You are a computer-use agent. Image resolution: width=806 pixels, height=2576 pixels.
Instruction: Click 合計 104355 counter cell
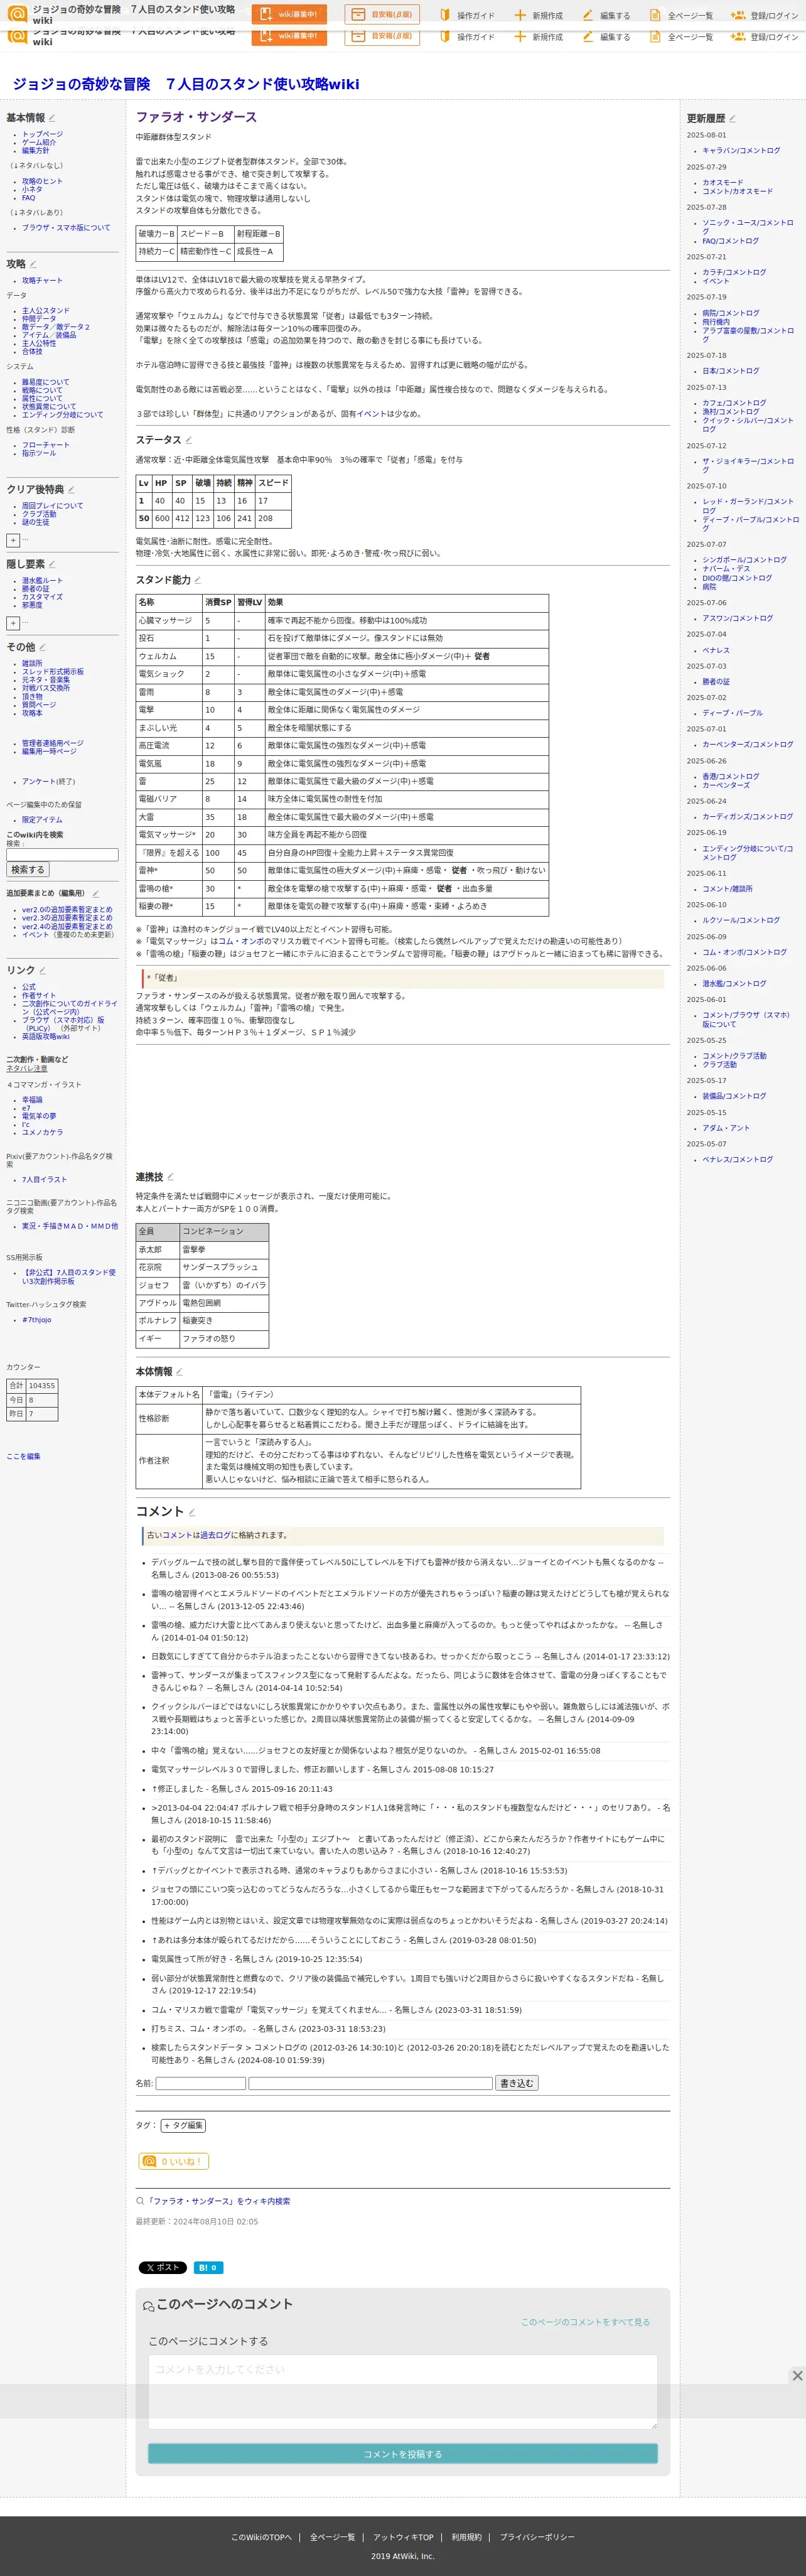point(32,1386)
